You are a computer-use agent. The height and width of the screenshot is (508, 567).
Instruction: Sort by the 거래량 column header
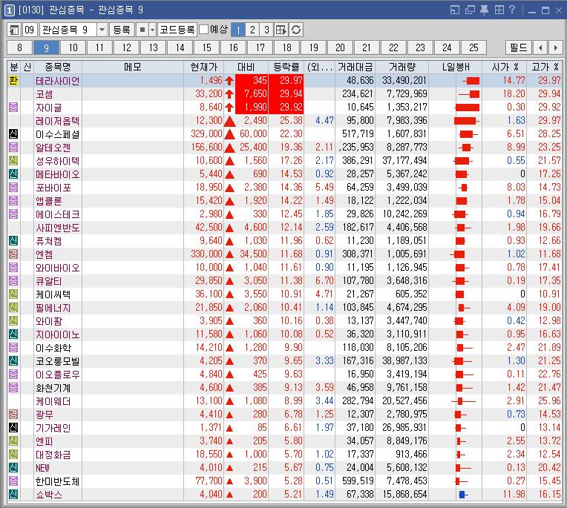pyautogui.click(x=402, y=67)
